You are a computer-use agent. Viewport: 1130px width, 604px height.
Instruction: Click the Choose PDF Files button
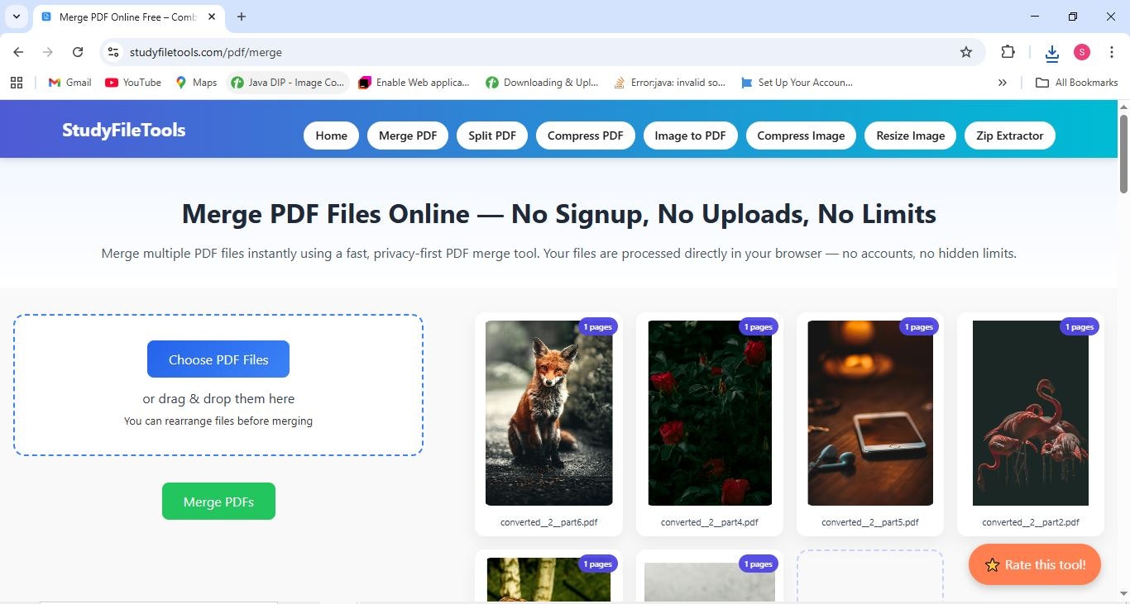[218, 359]
